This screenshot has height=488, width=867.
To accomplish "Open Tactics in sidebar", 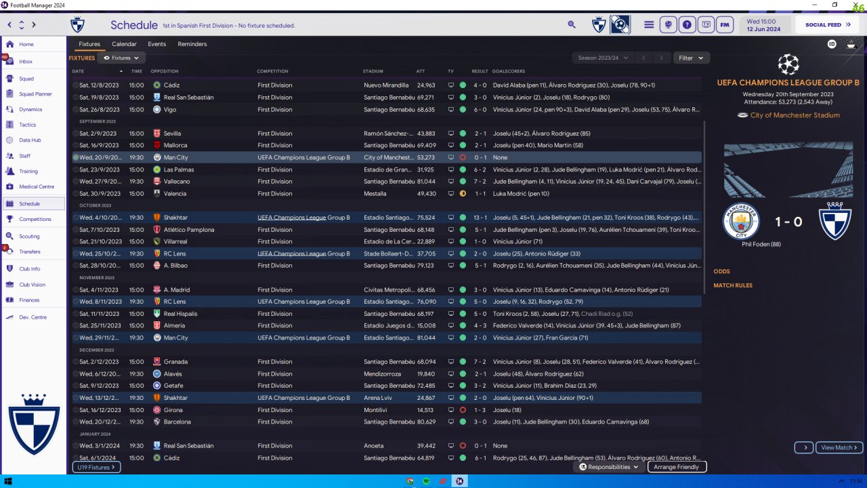I will point(33,125).
